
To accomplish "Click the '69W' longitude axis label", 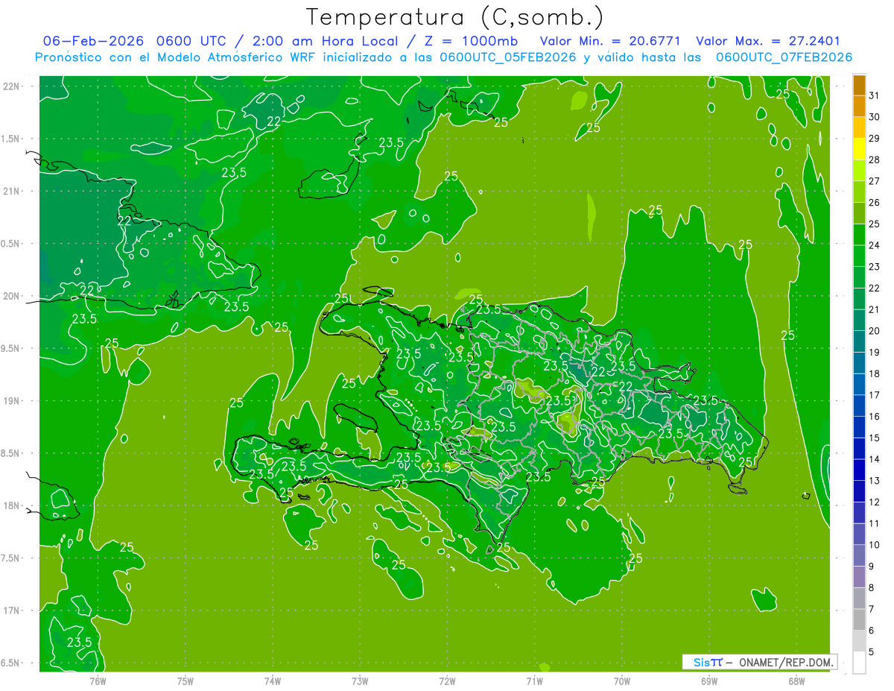I will click(709, 681).
